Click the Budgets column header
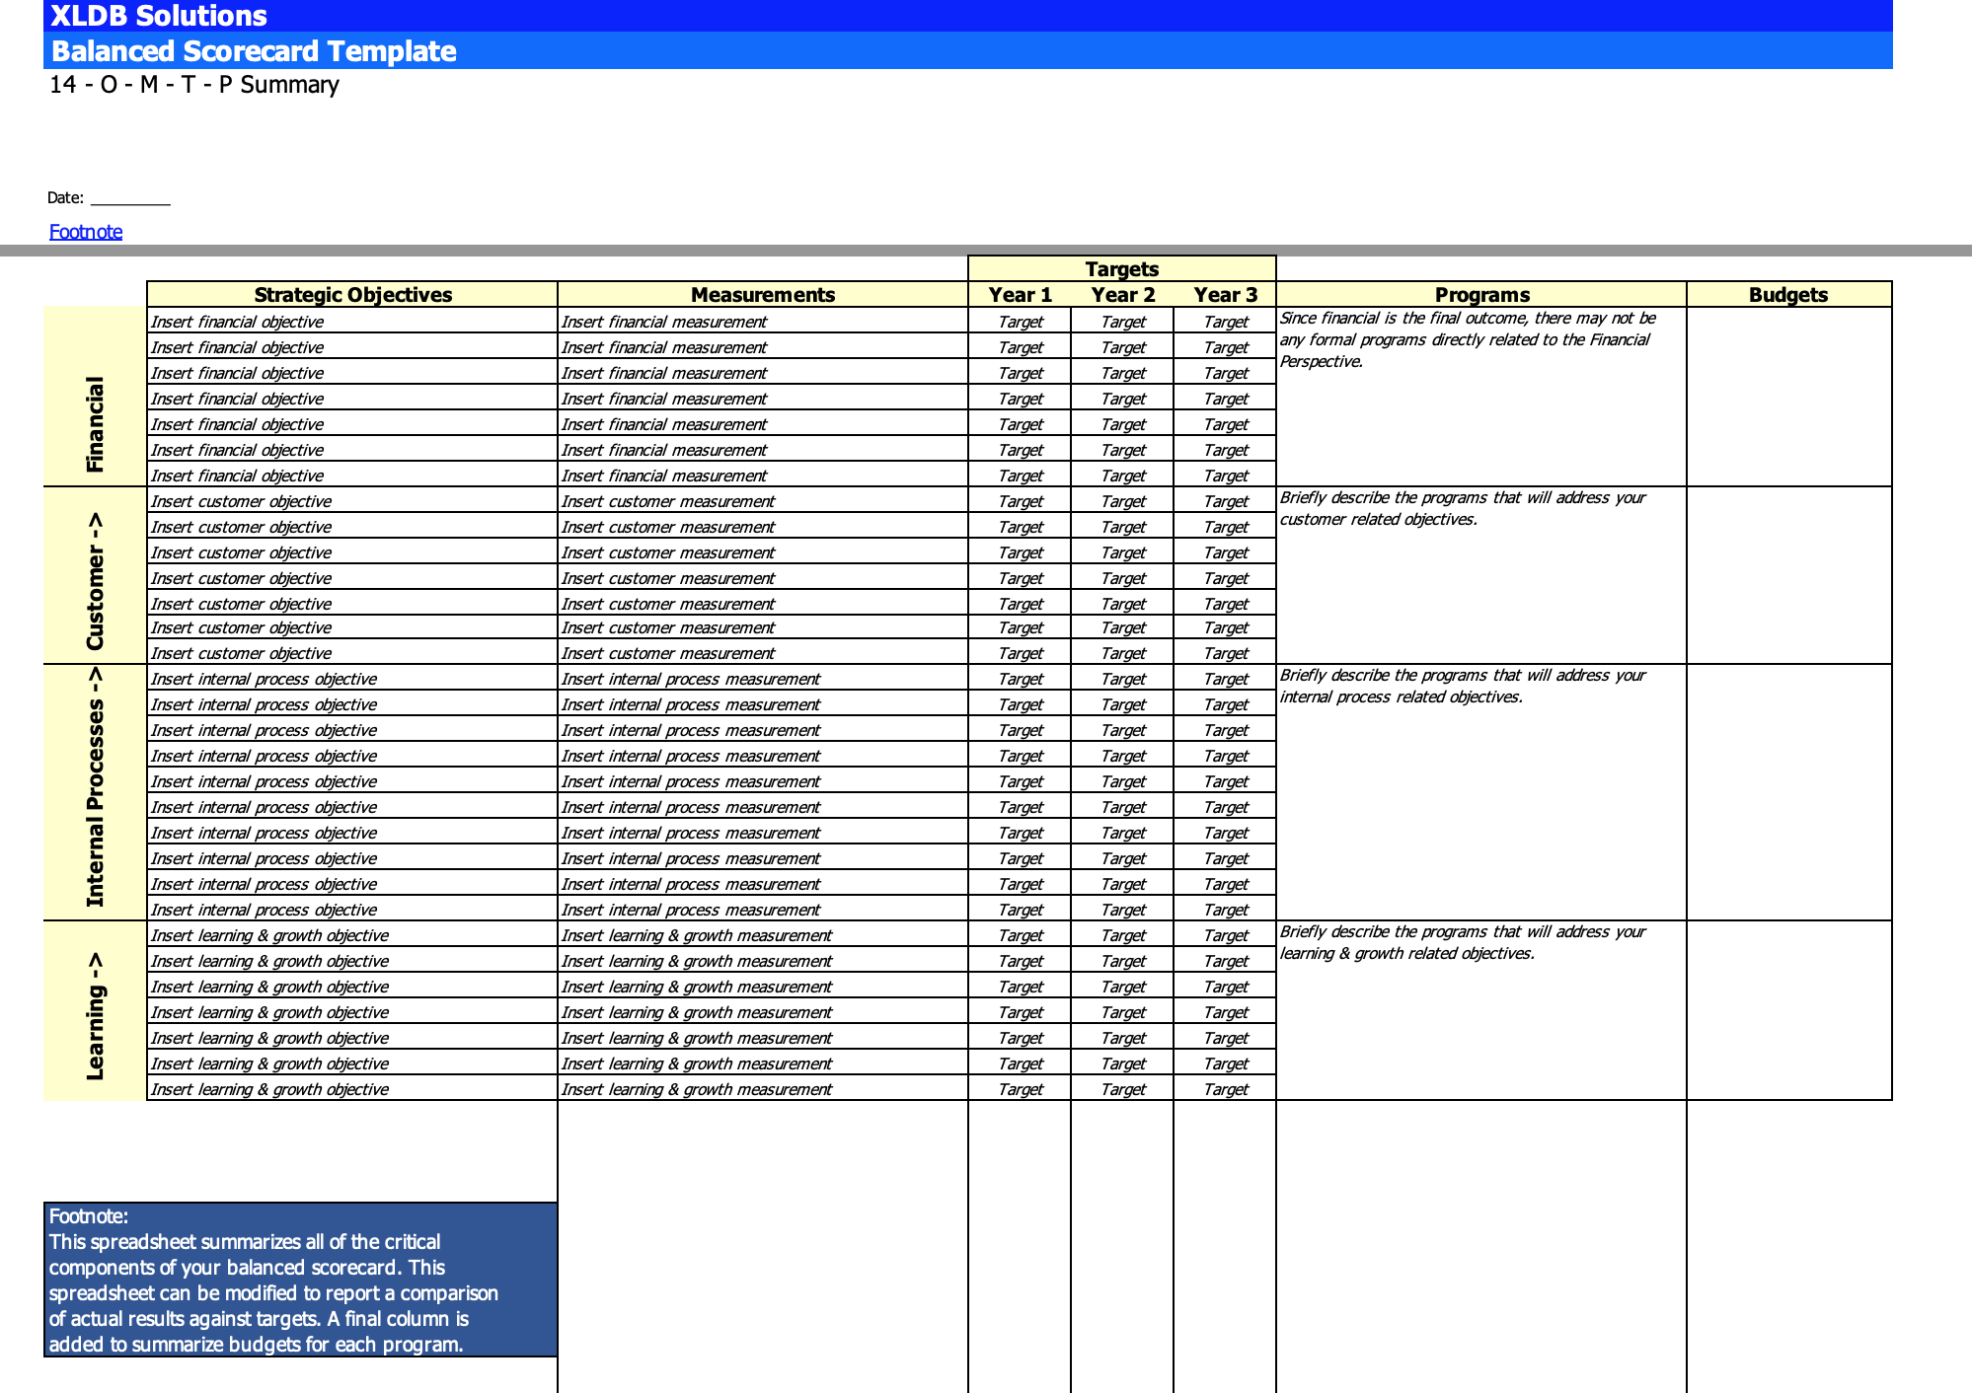The width and height of the screenshot is (1972, 1393). pyautogui.click(x=1788, y=294)
